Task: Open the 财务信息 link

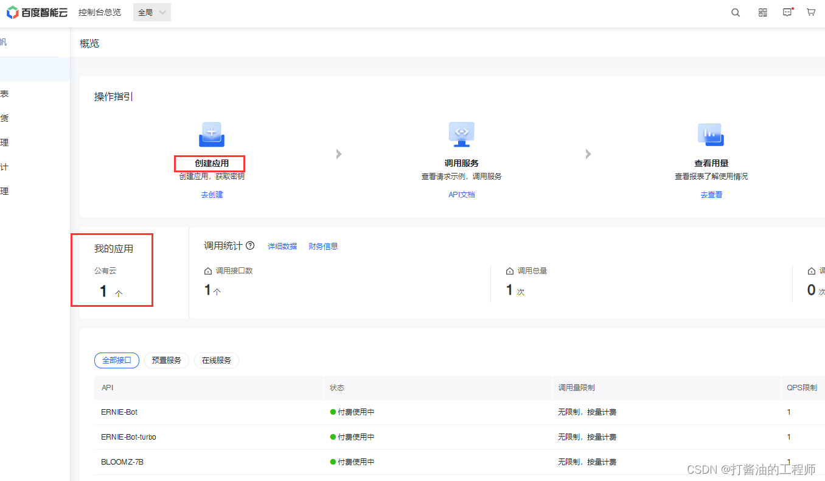Action: point(323,247)
